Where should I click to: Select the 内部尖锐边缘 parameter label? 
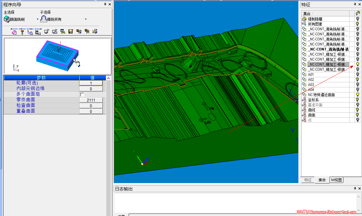(30, 89)
